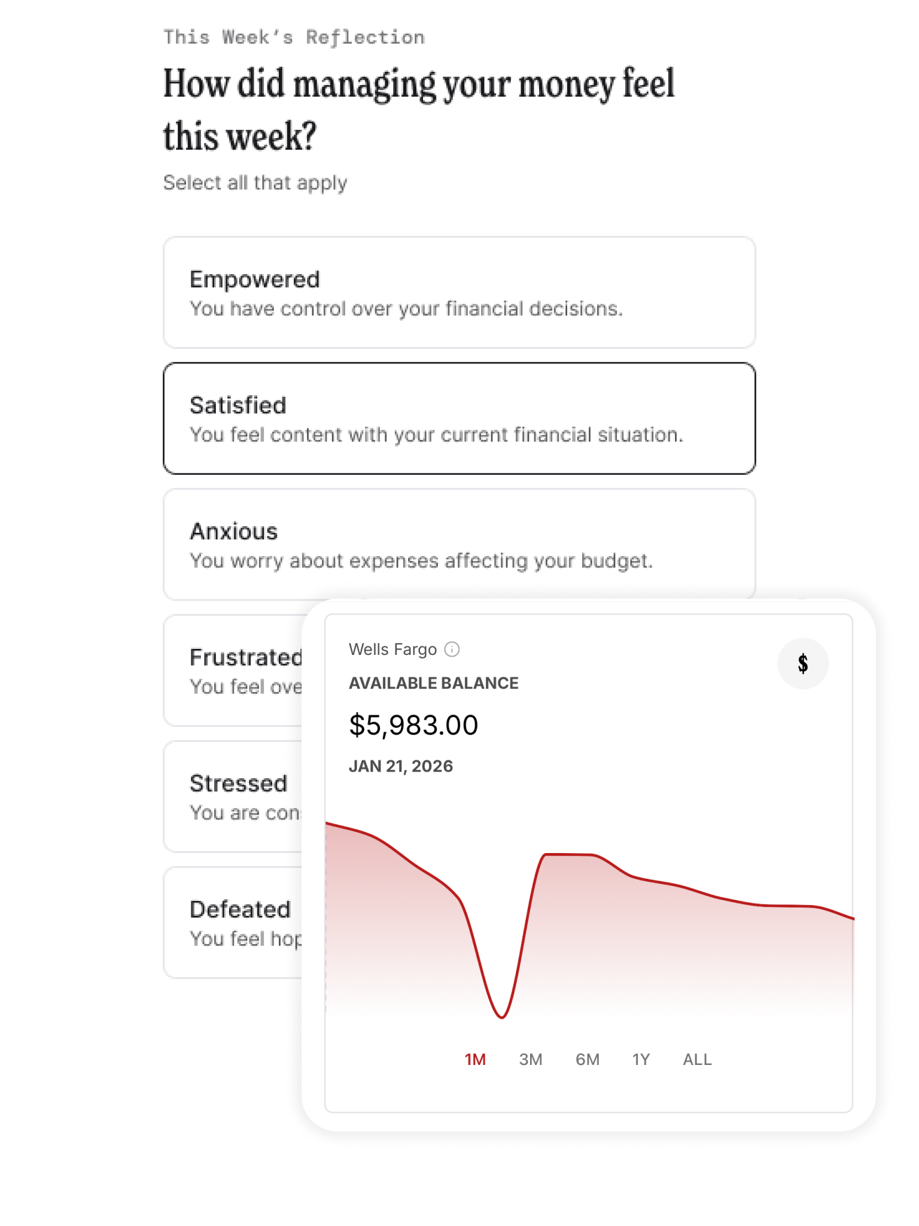Click the $5,983.00 available balance amount

tap(413, 725)
